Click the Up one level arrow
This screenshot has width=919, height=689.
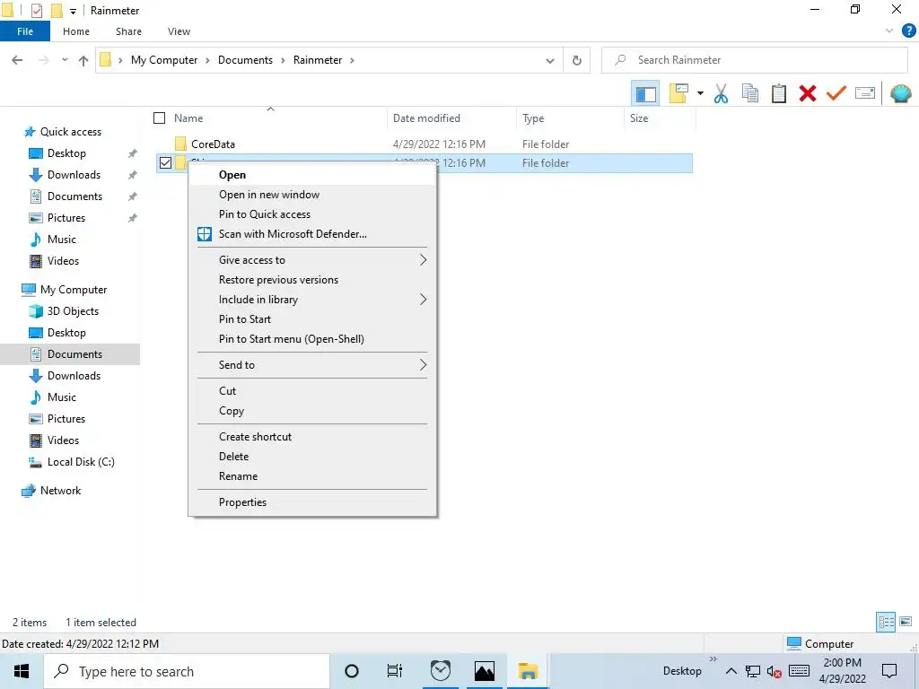coord(83,60)
